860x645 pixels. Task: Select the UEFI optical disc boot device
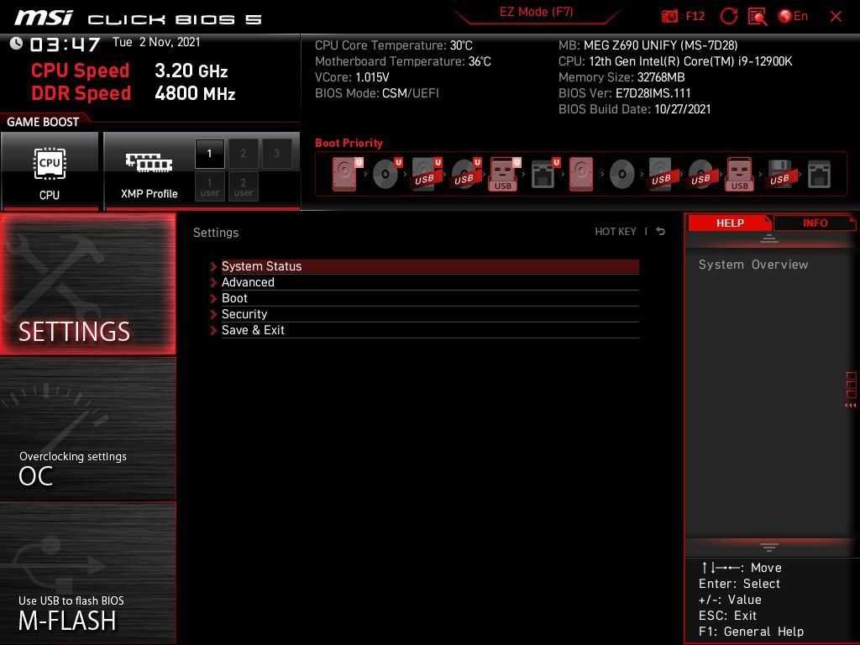pyautogui.click(x=386, y=174)
